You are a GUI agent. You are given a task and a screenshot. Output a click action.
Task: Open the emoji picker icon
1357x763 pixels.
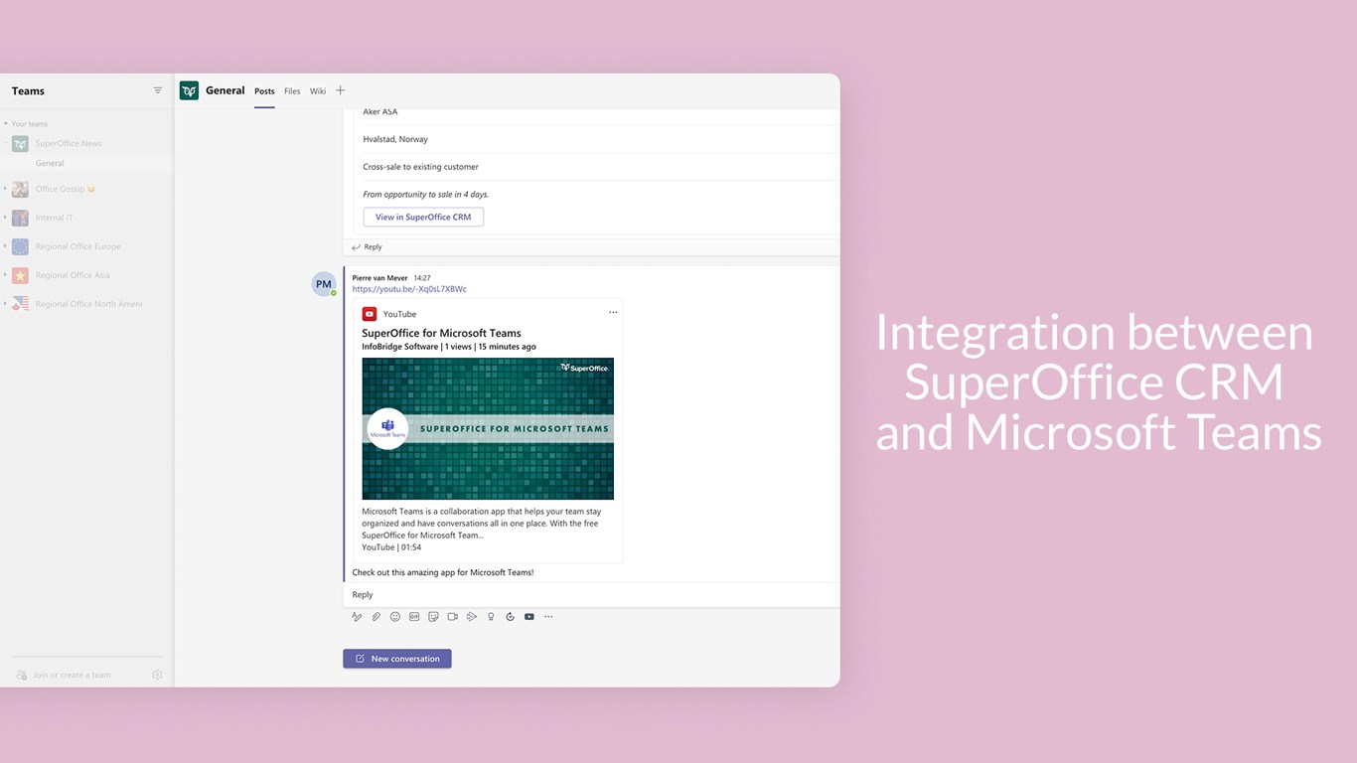(x=395, y=617)
